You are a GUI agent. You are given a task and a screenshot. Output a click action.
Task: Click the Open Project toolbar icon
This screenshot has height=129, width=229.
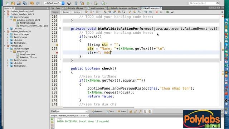(19, 3)
